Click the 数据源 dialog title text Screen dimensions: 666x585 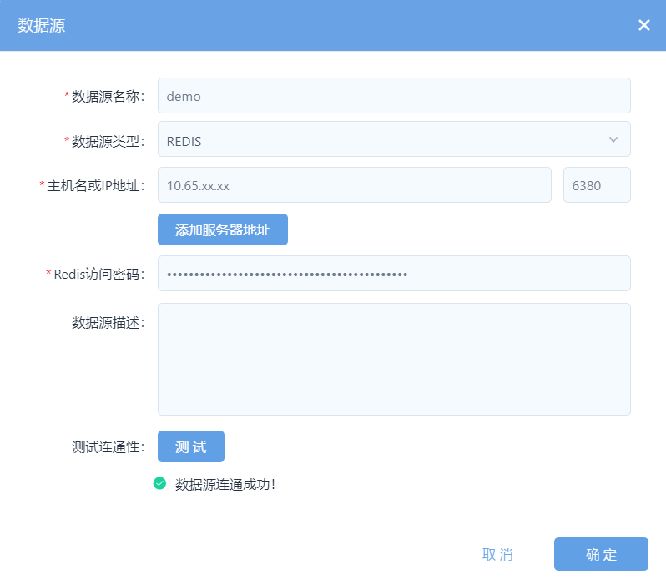42,26
